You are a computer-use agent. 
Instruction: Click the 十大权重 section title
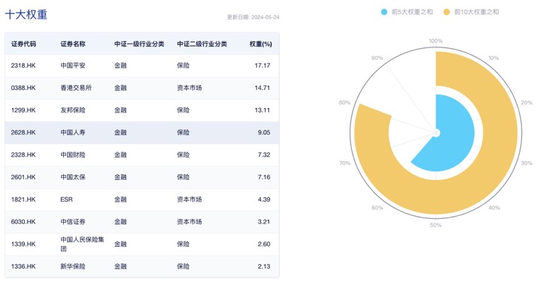(26, 15)
